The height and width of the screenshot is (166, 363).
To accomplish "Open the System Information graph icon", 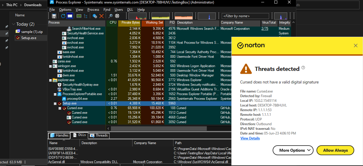I will [79, 16].
